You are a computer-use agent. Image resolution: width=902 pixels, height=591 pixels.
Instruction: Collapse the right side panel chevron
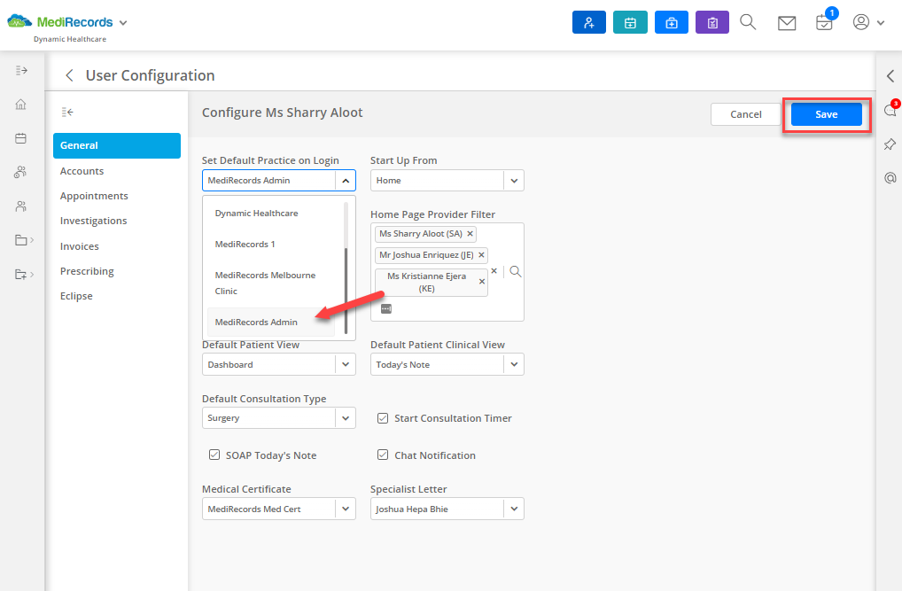click(x=890, y=75)
